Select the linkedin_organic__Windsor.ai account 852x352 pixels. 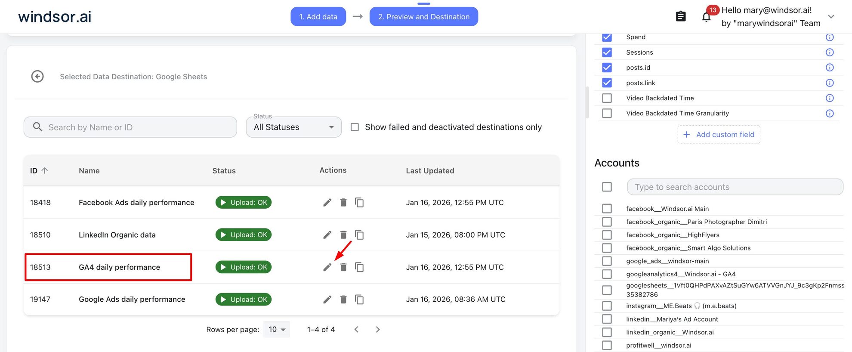coord(607,332)
